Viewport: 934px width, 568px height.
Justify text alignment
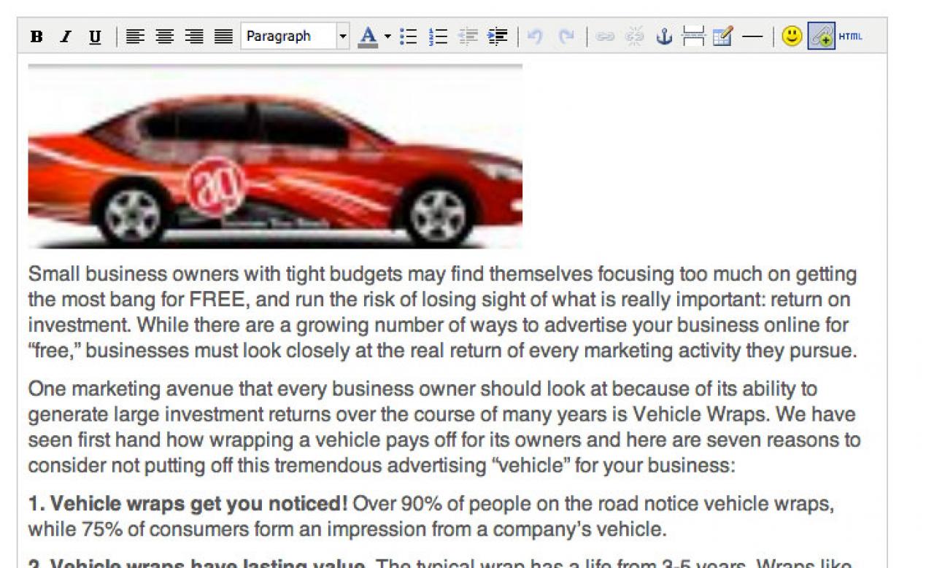[223, 36]
